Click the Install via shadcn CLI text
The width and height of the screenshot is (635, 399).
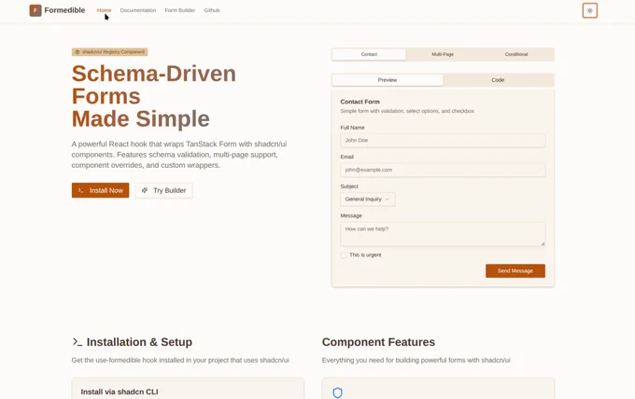(x=120, y=392)
